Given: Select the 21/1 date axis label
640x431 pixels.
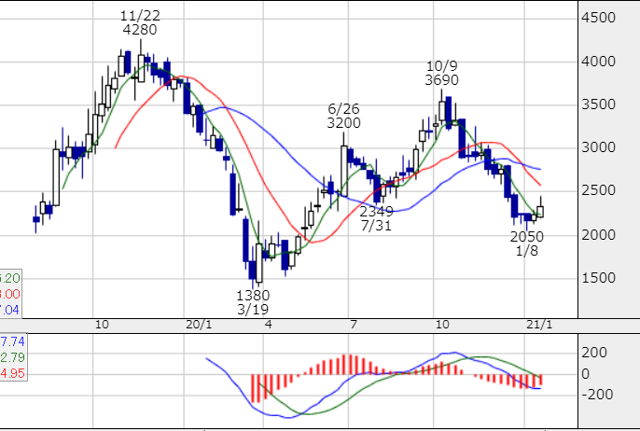Looking at the screenshot, I should point(539,325).
